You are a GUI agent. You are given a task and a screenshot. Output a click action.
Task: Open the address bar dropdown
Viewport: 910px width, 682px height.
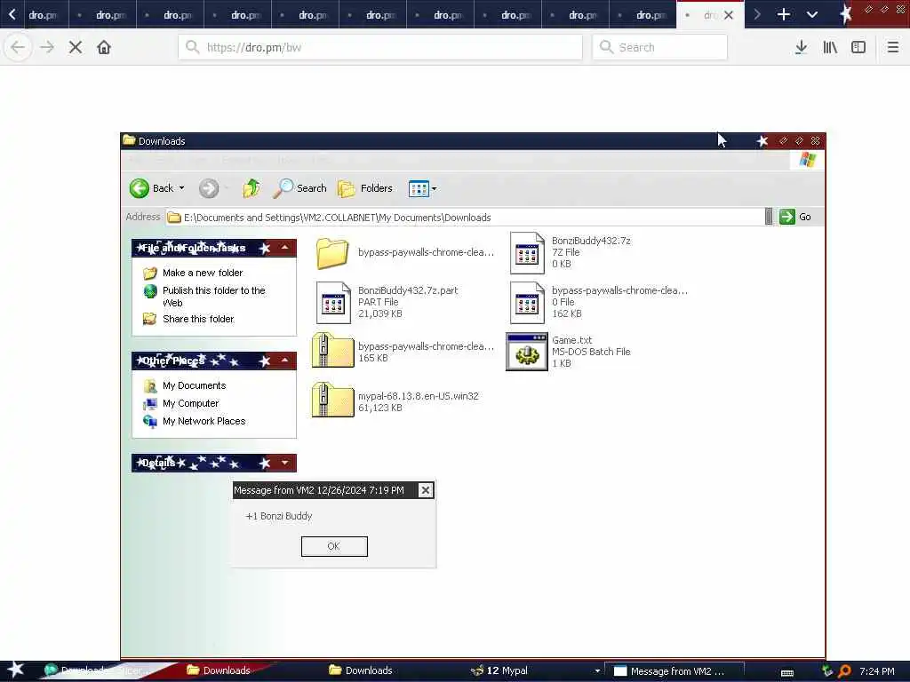[x=769, y=217]
